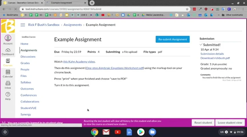
Task: Expand the hidden bookmarks chevron
Action: pyautogui.click(x=219, y=15)
